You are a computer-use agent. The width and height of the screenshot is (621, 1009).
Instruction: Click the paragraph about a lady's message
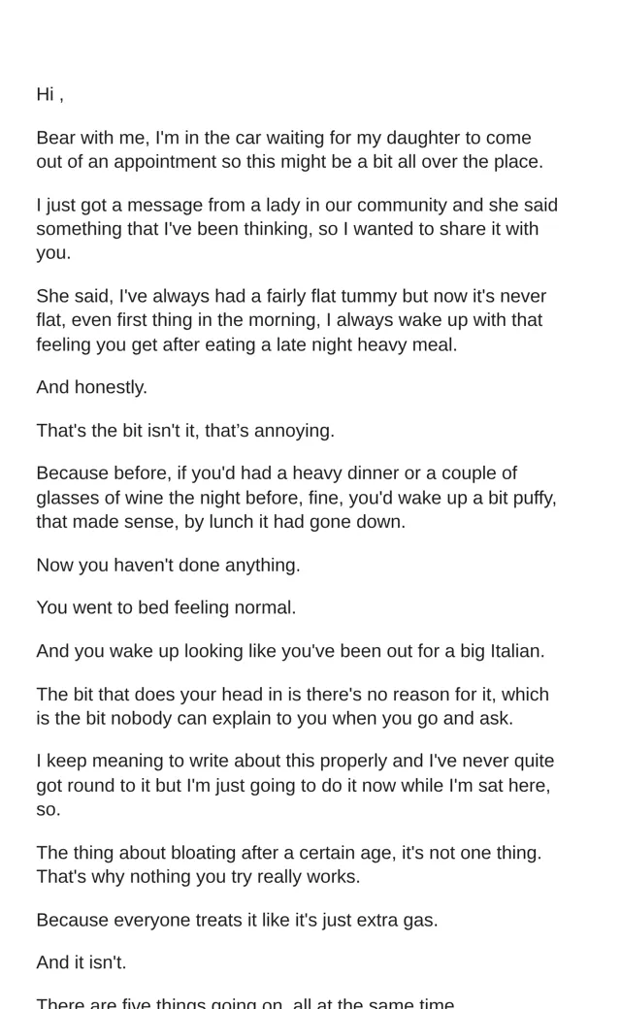[x=297, y=228]
